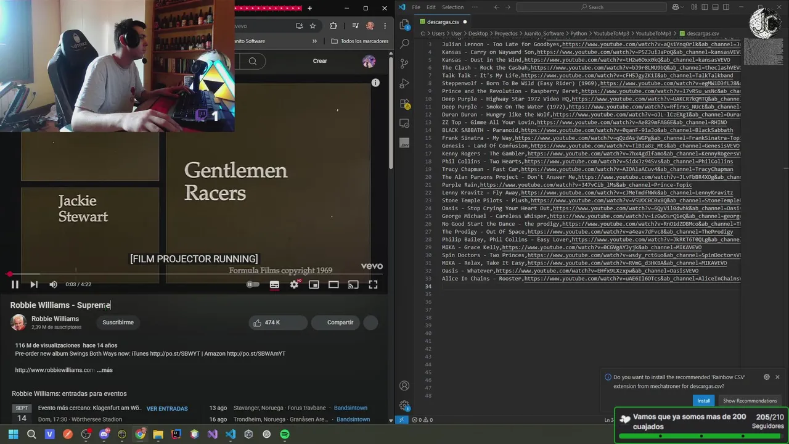The height and width of the screenshot is (444, 789).
Task: Click Desktop breadcrumb segment
Action: coord(478,33)
